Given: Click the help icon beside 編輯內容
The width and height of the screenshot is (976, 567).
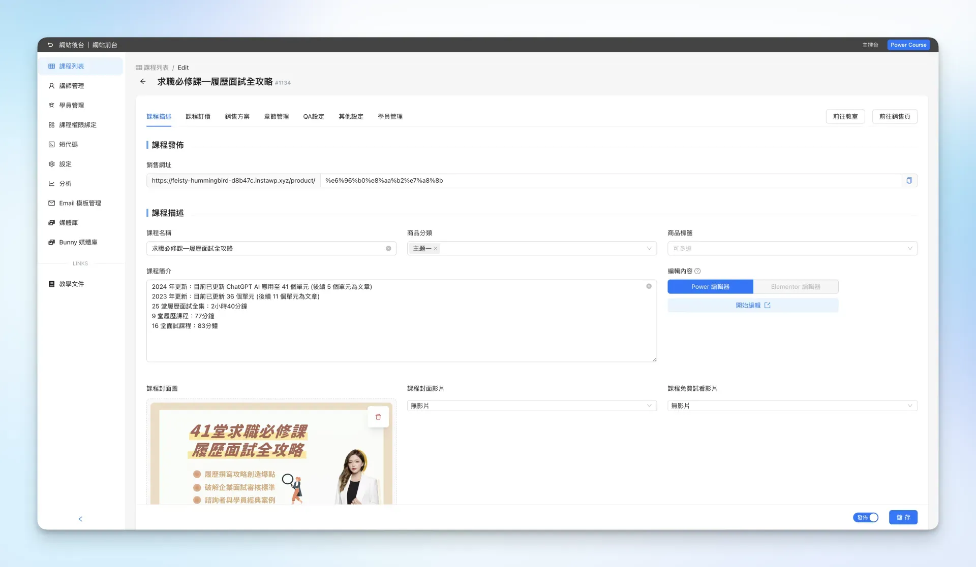Looking at the screenshot, I should pyautogui.click(x=697, y=272).
